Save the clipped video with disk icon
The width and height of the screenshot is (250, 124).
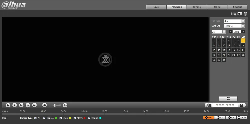coord(242,105)
